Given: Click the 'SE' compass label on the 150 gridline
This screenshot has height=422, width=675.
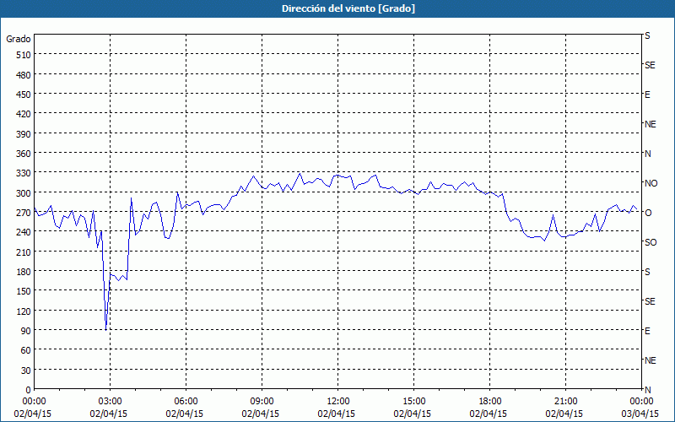Looking at the screenshot, I should click(x=650, y=301).
